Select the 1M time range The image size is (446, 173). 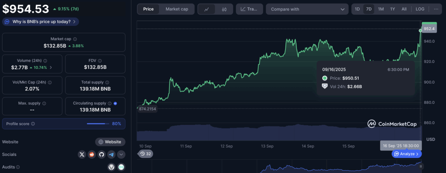point(381,9)
